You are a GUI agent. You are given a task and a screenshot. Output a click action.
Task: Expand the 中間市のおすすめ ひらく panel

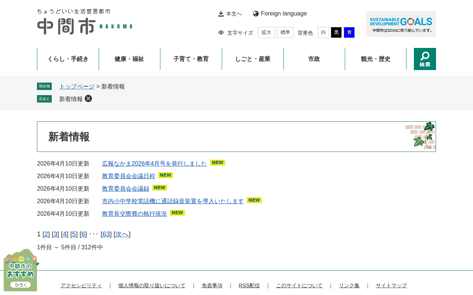21,270
